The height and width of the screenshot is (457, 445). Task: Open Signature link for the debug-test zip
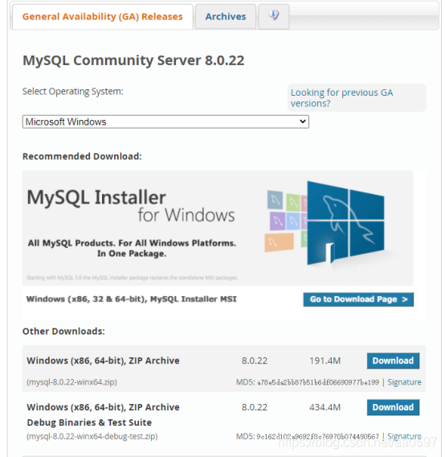(404, 436)
